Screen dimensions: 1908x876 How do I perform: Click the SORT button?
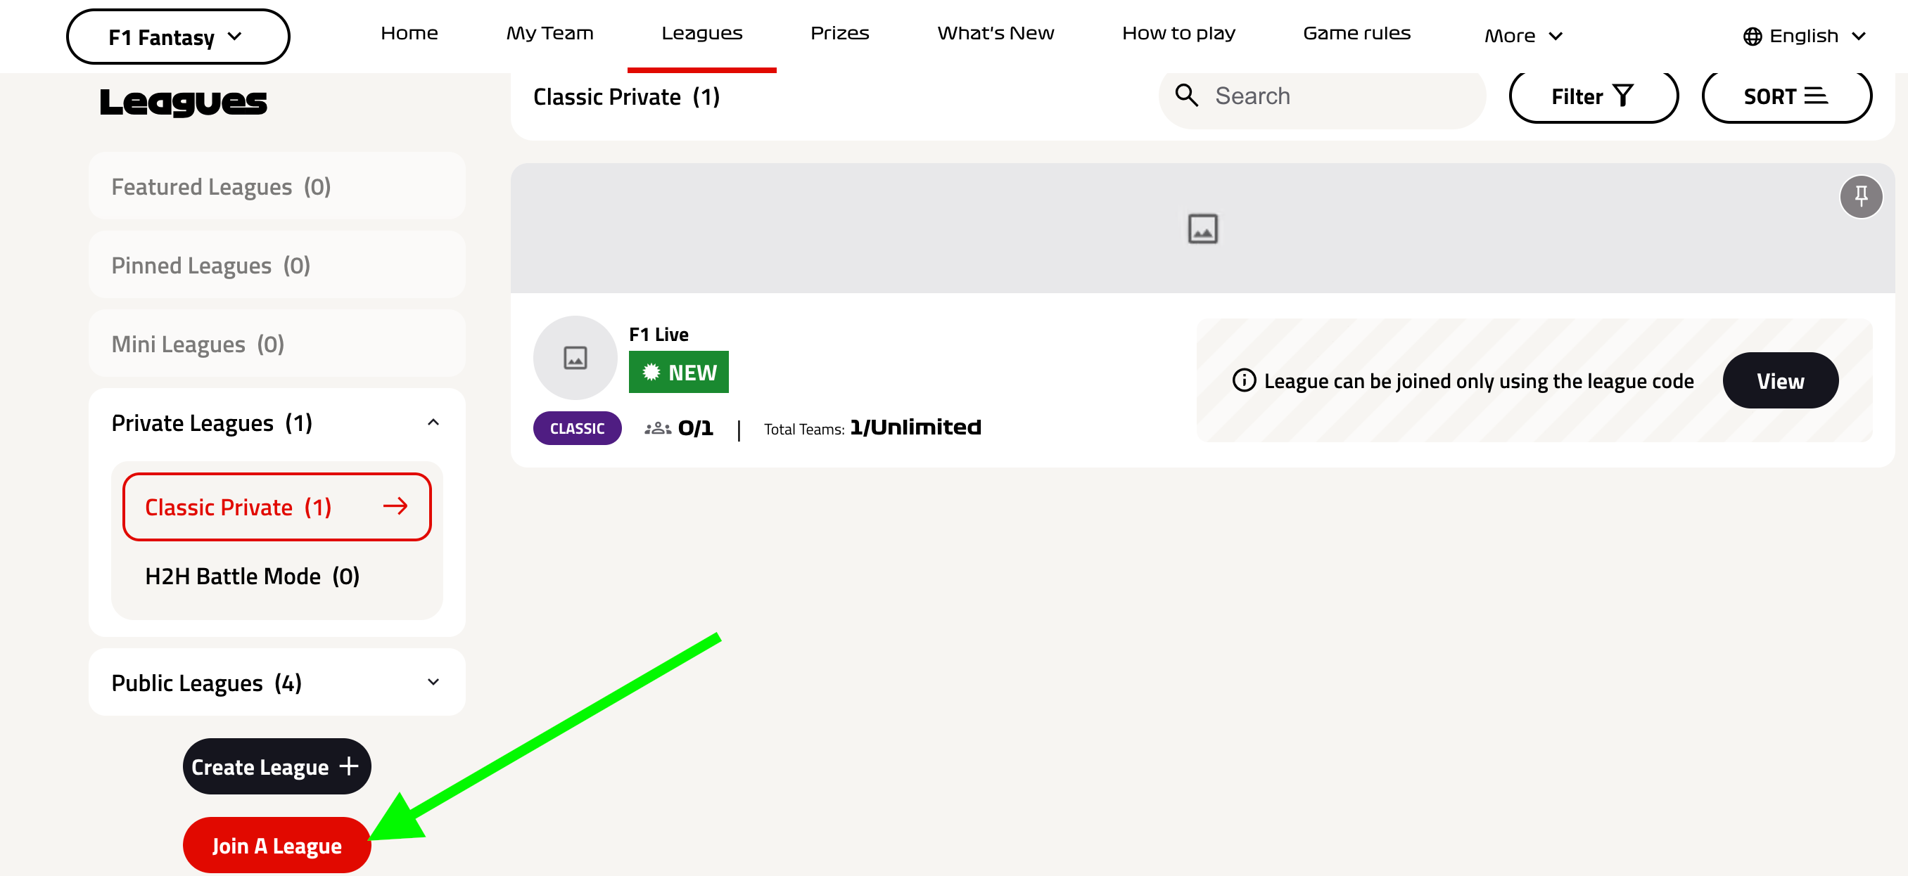1786,96
